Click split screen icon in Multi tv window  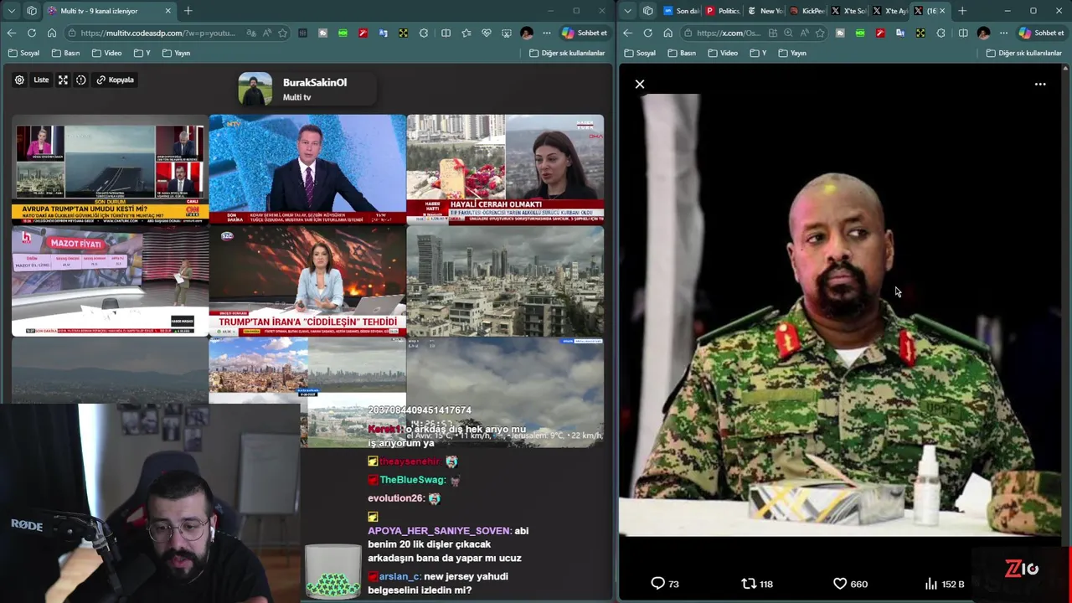click(x=446, y=33)
